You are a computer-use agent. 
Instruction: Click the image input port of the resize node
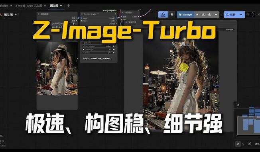coord(81,18)
